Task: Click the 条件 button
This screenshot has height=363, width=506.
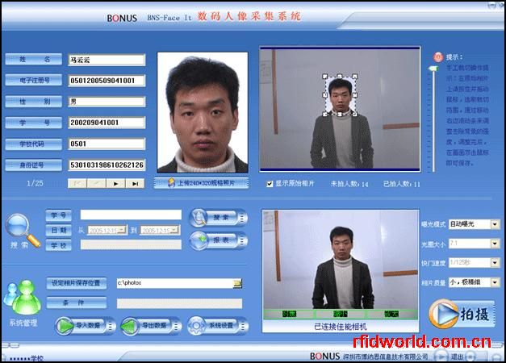Action: tap(76, 302)
